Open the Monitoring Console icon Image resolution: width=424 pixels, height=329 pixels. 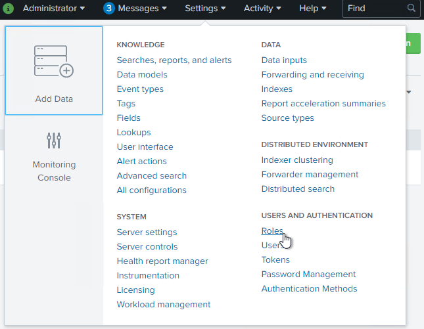(x=54, y=141)
